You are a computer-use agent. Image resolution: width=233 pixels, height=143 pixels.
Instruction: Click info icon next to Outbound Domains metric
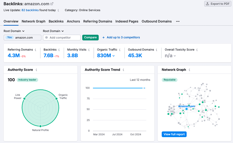tap(156, 50)
